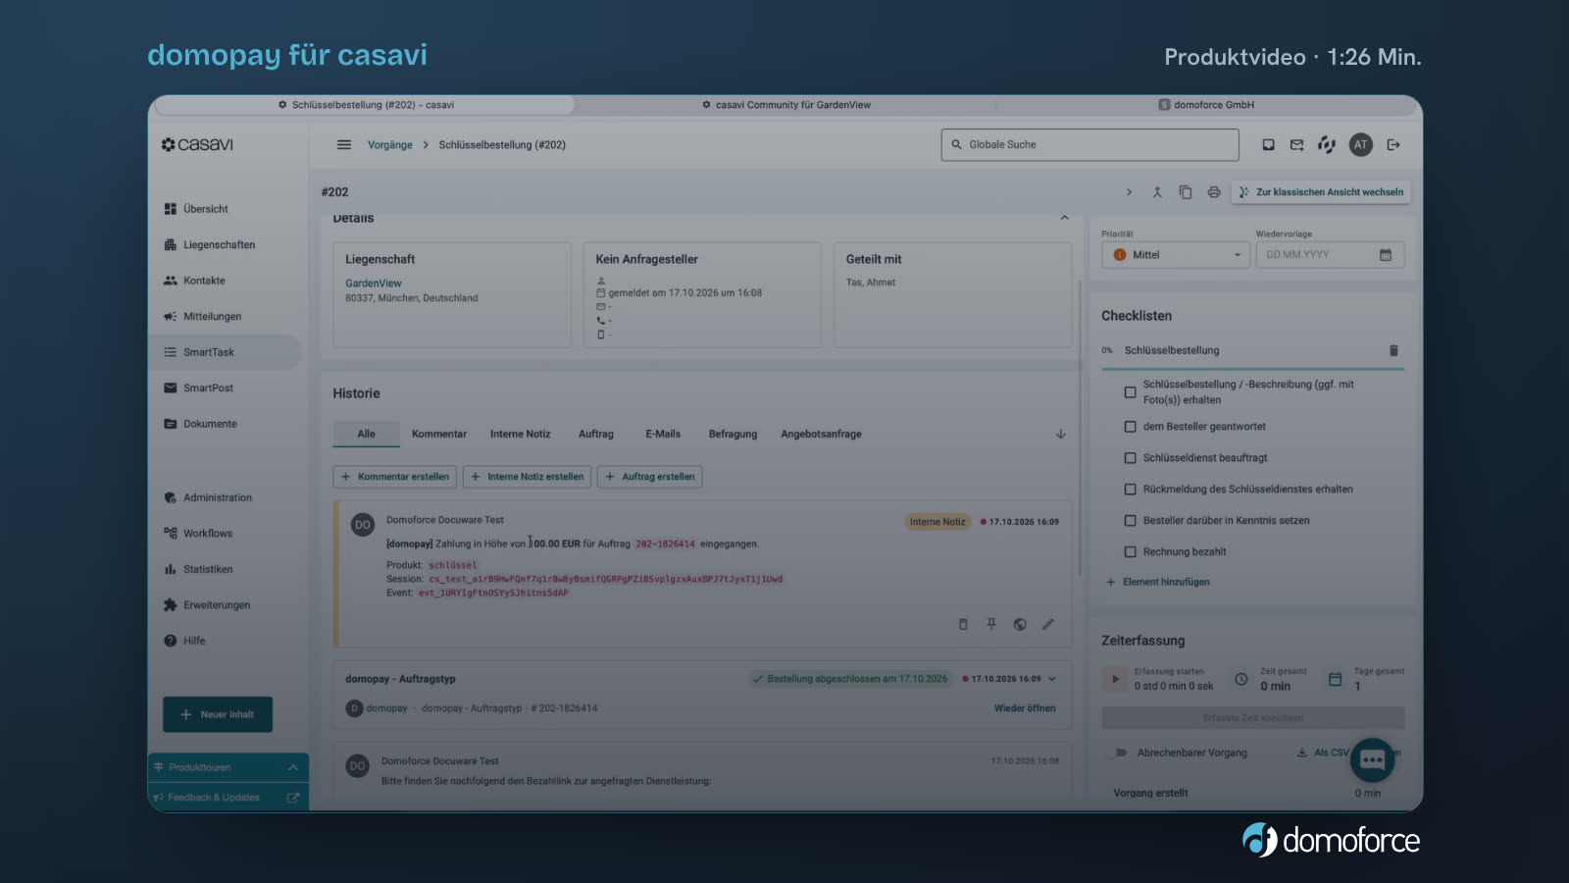Check 'Rechnung bezahlt' checkbox
Viewport: 1569px width, 883px height.
point(1130,552)
